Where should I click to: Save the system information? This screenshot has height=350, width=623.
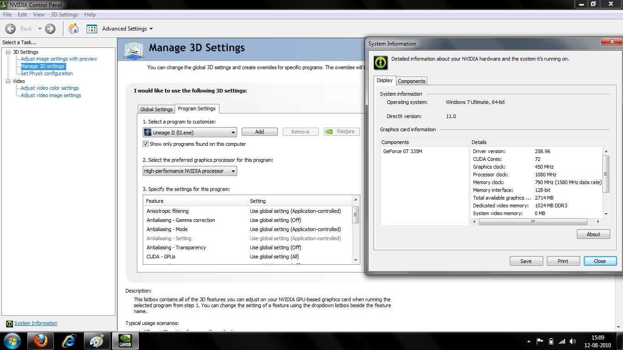pos(526,261)
